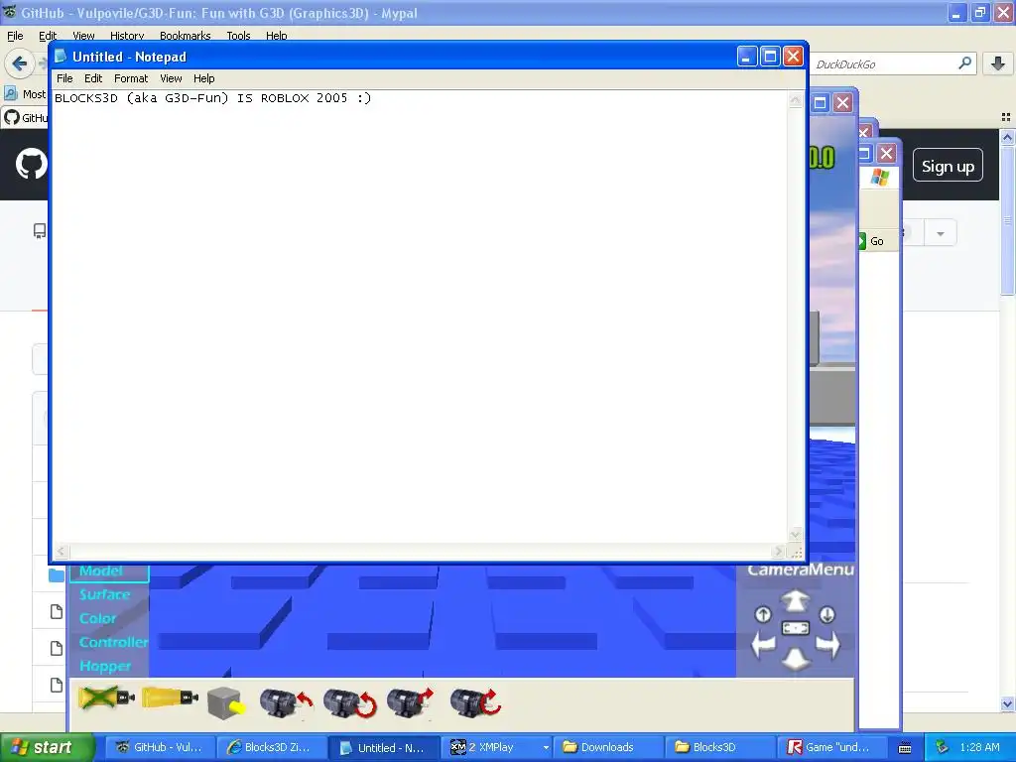Click Notepad horizontal scrollbar left arrow
Screen dimensions: 1016x762
point(61,552)
